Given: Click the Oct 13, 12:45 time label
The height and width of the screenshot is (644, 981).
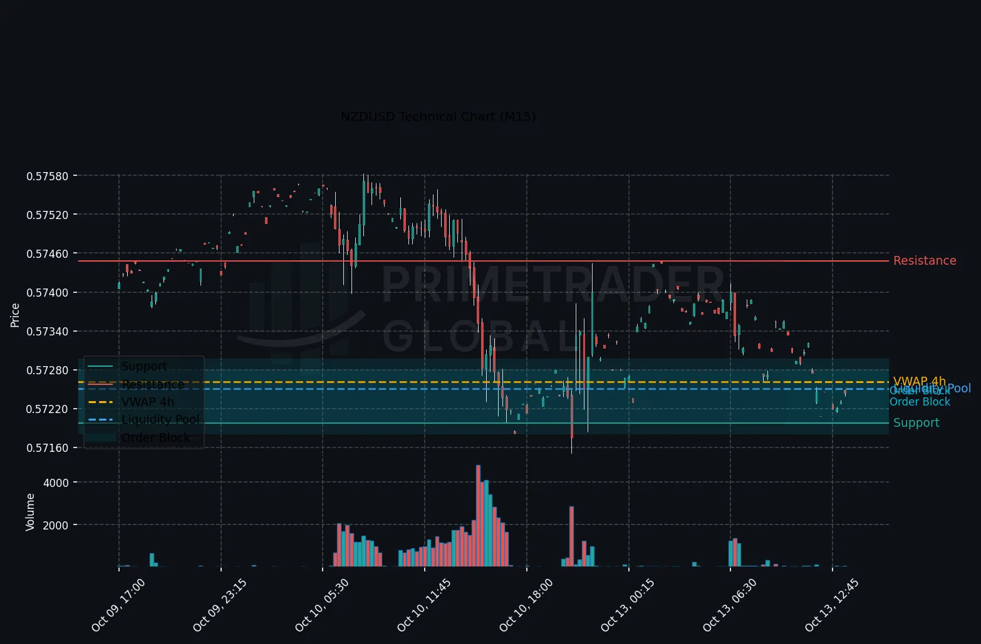Looking at the screenshot, I should 832,605.
